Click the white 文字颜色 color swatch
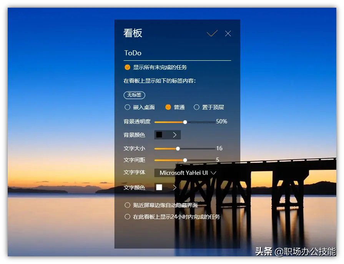This screenshot has height=264, width=344. 159,188
